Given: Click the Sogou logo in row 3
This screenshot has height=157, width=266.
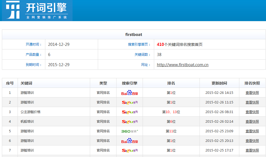Looking at the screenshot, I should click(x=130, y=112).
